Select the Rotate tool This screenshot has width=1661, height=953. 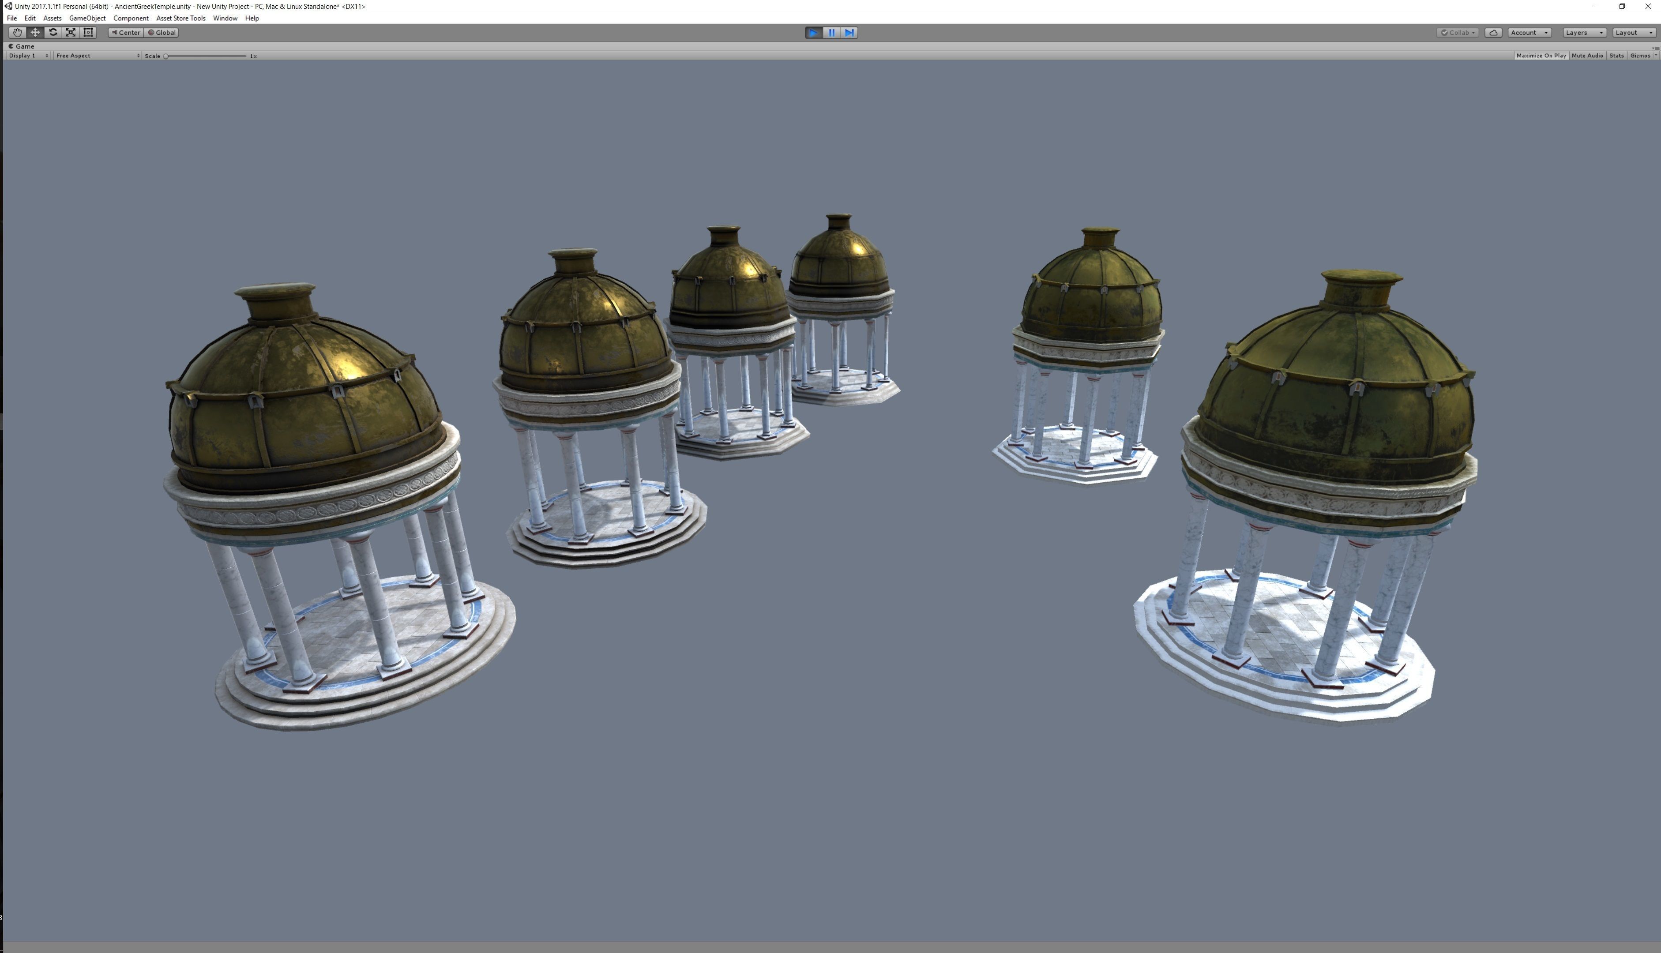[53, 33]
